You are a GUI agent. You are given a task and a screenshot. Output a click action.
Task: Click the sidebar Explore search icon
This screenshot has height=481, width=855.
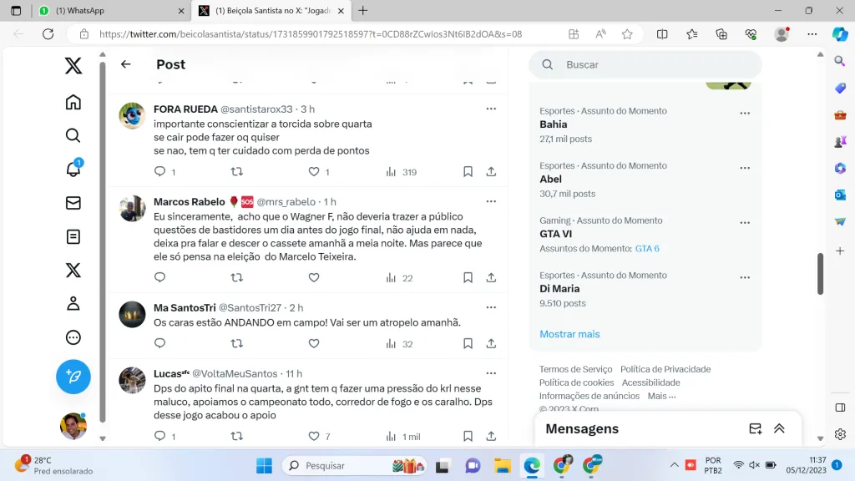point(73,135)
